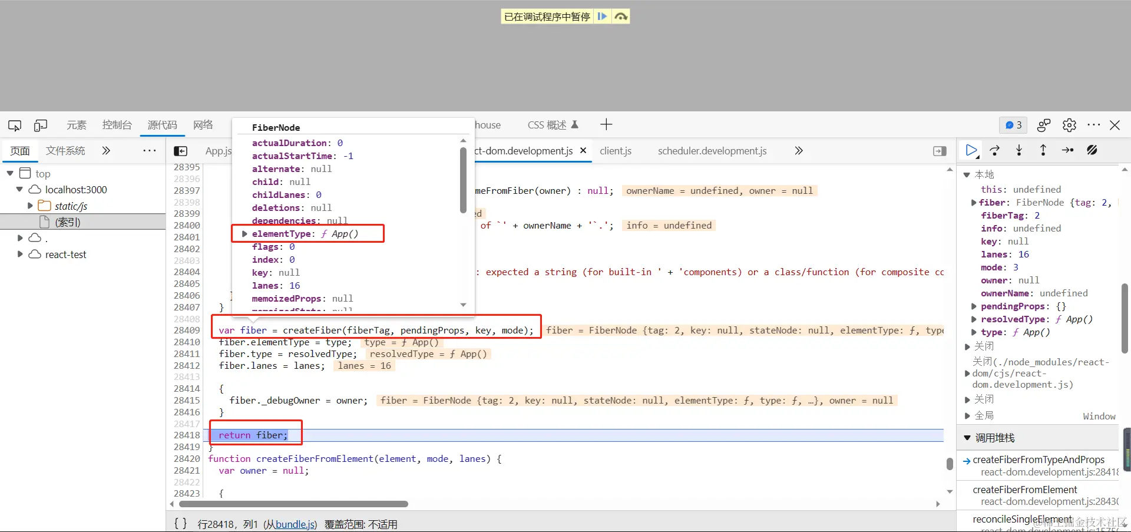Click line number 28418 gutter

click(187, 435)
